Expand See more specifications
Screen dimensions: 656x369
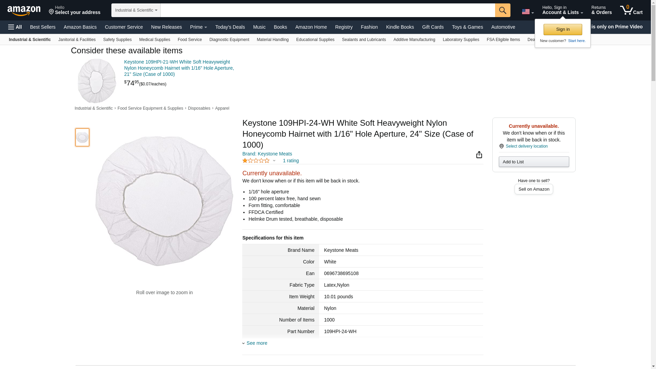point(257,343)
